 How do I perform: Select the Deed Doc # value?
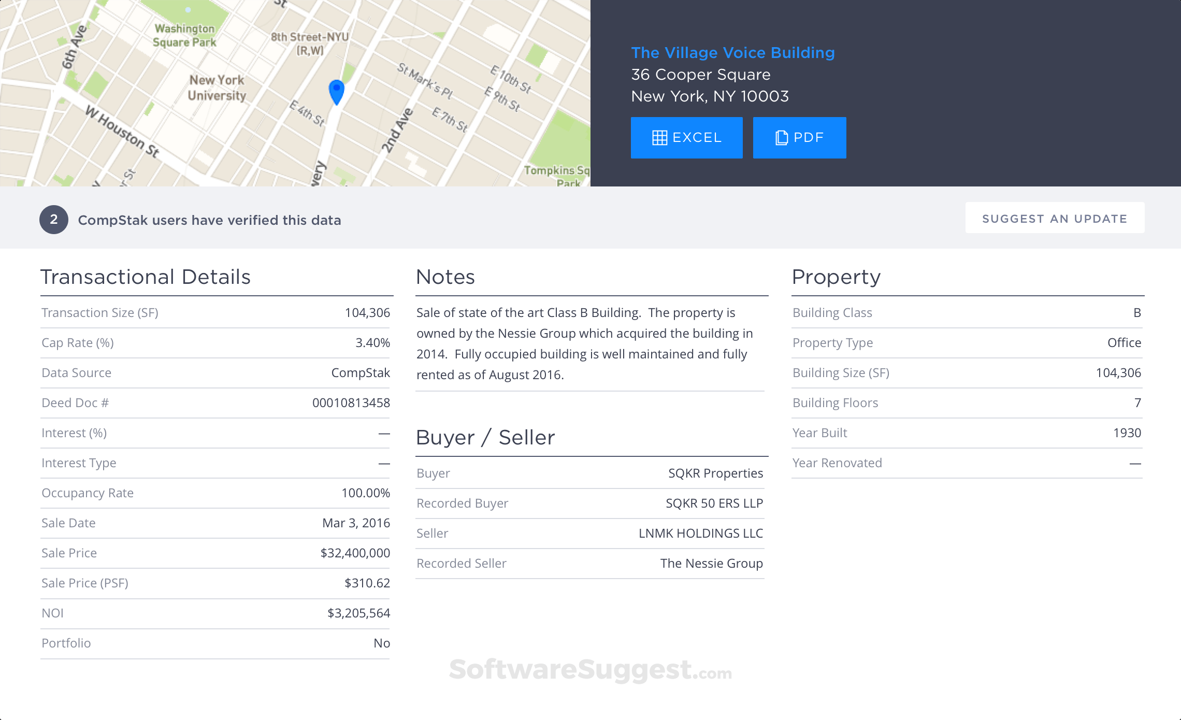[x=352, y=402]
